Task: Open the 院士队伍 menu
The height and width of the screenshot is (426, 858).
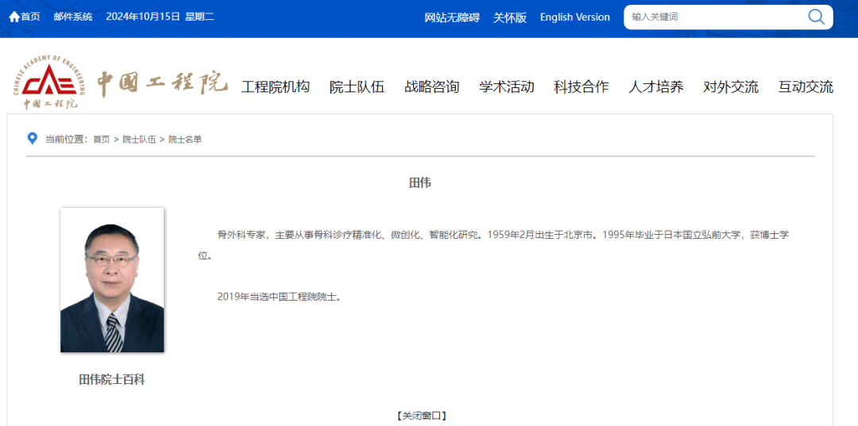Action: [357, 87]
